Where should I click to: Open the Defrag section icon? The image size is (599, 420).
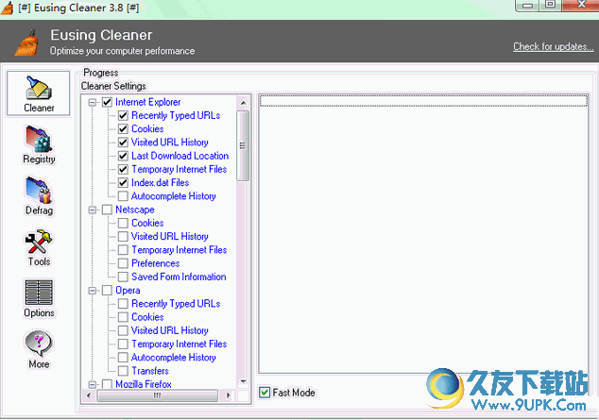point(39,190)
